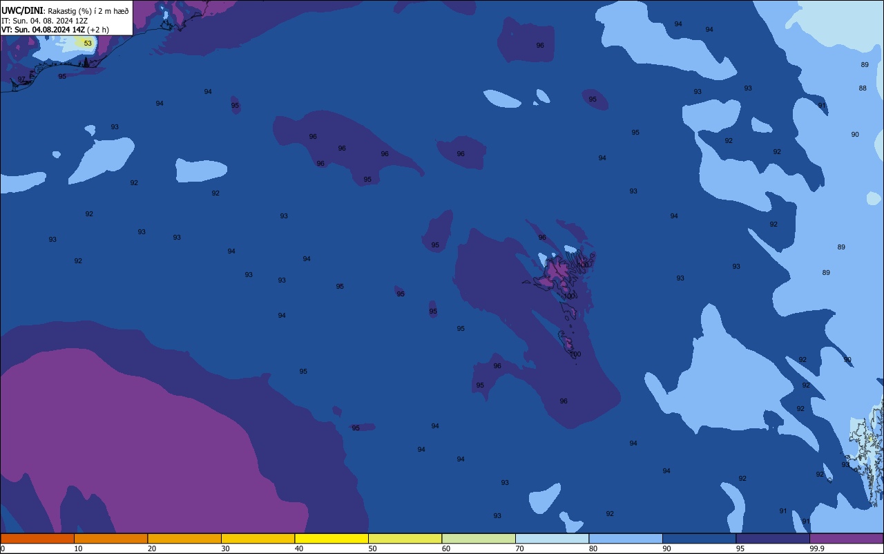Select the 90–95 medium blue legend swatch
Screen dimensions: 884x554
coord(700,538)
